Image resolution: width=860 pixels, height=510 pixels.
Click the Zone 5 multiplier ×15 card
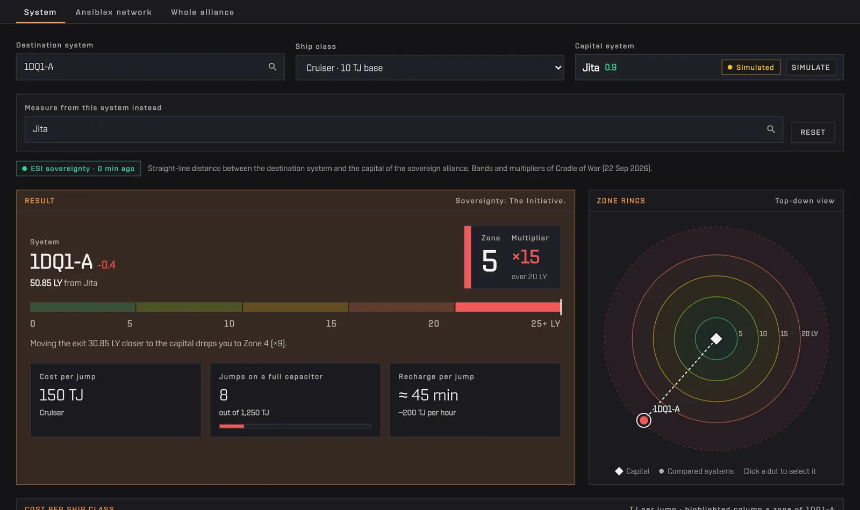pyautogui.click(x=512, y=257)
